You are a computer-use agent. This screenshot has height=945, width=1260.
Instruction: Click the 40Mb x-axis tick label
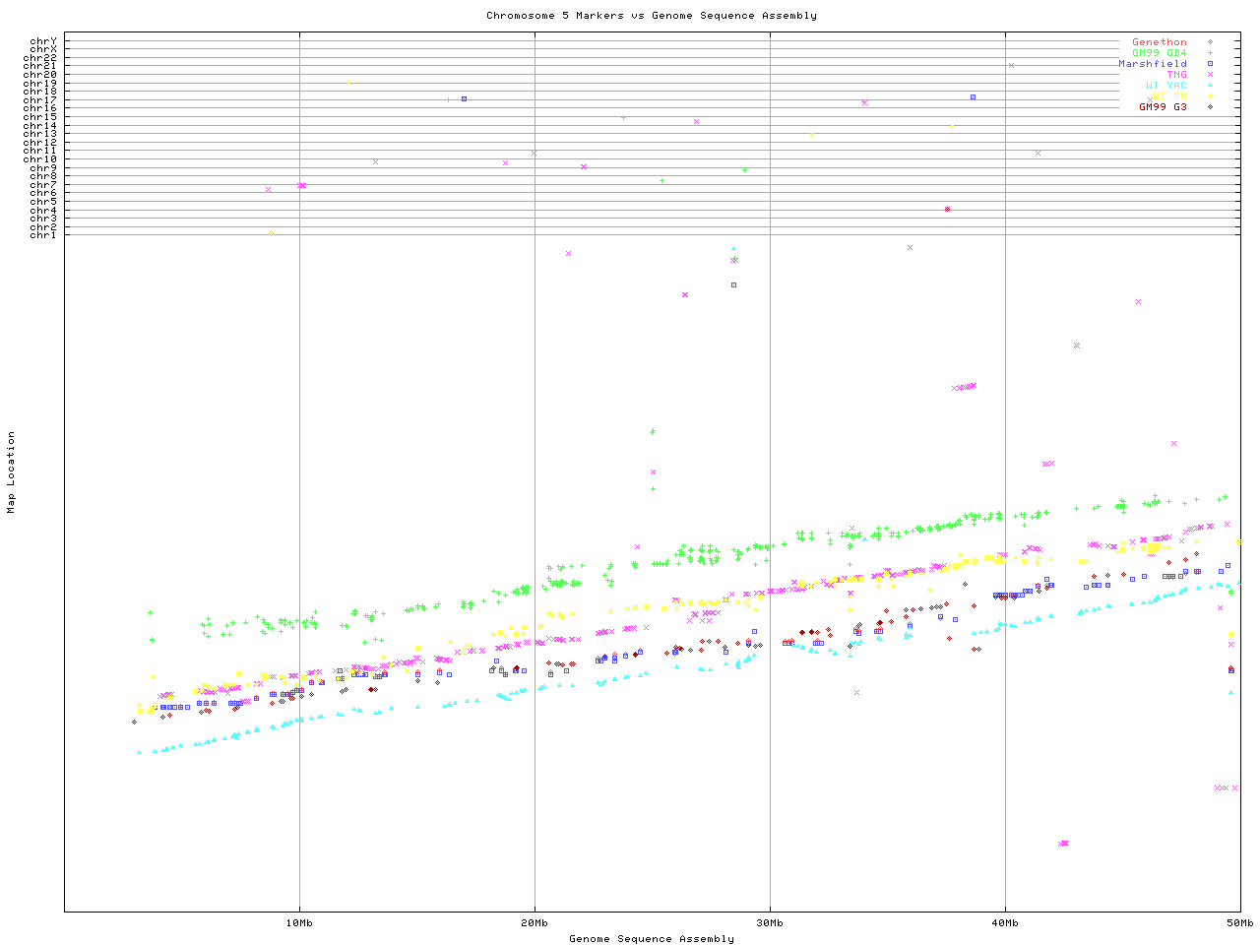1005,923
